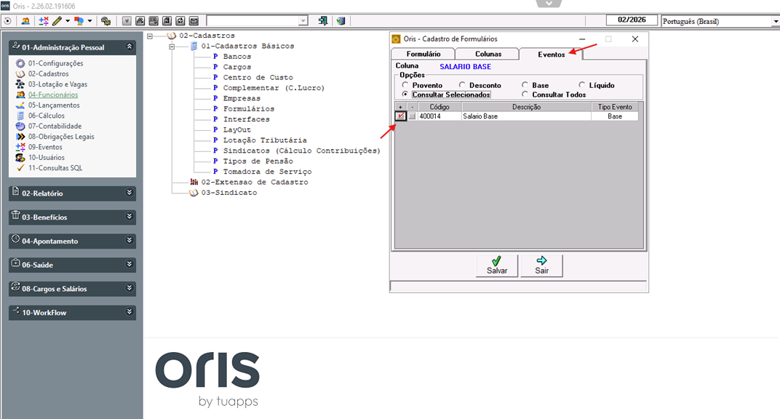Click the 07-Contabilidade pie chart icon
The image size is (780, 419).
tap(20, 127)
